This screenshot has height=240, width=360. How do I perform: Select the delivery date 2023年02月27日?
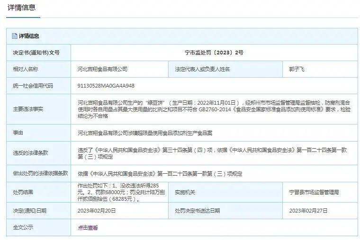click(308, 211)
